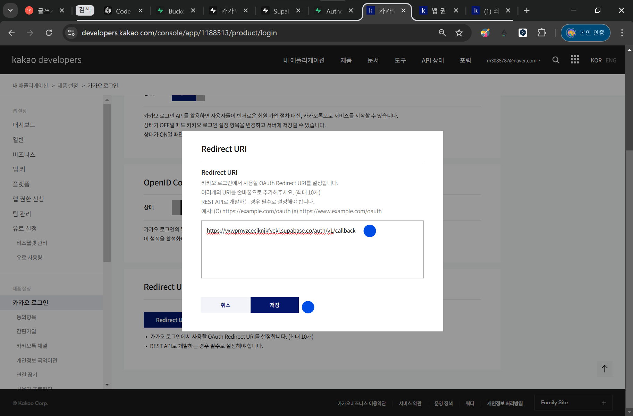Open 비즈니스 in the sidebar

click(x=24, y=155)
